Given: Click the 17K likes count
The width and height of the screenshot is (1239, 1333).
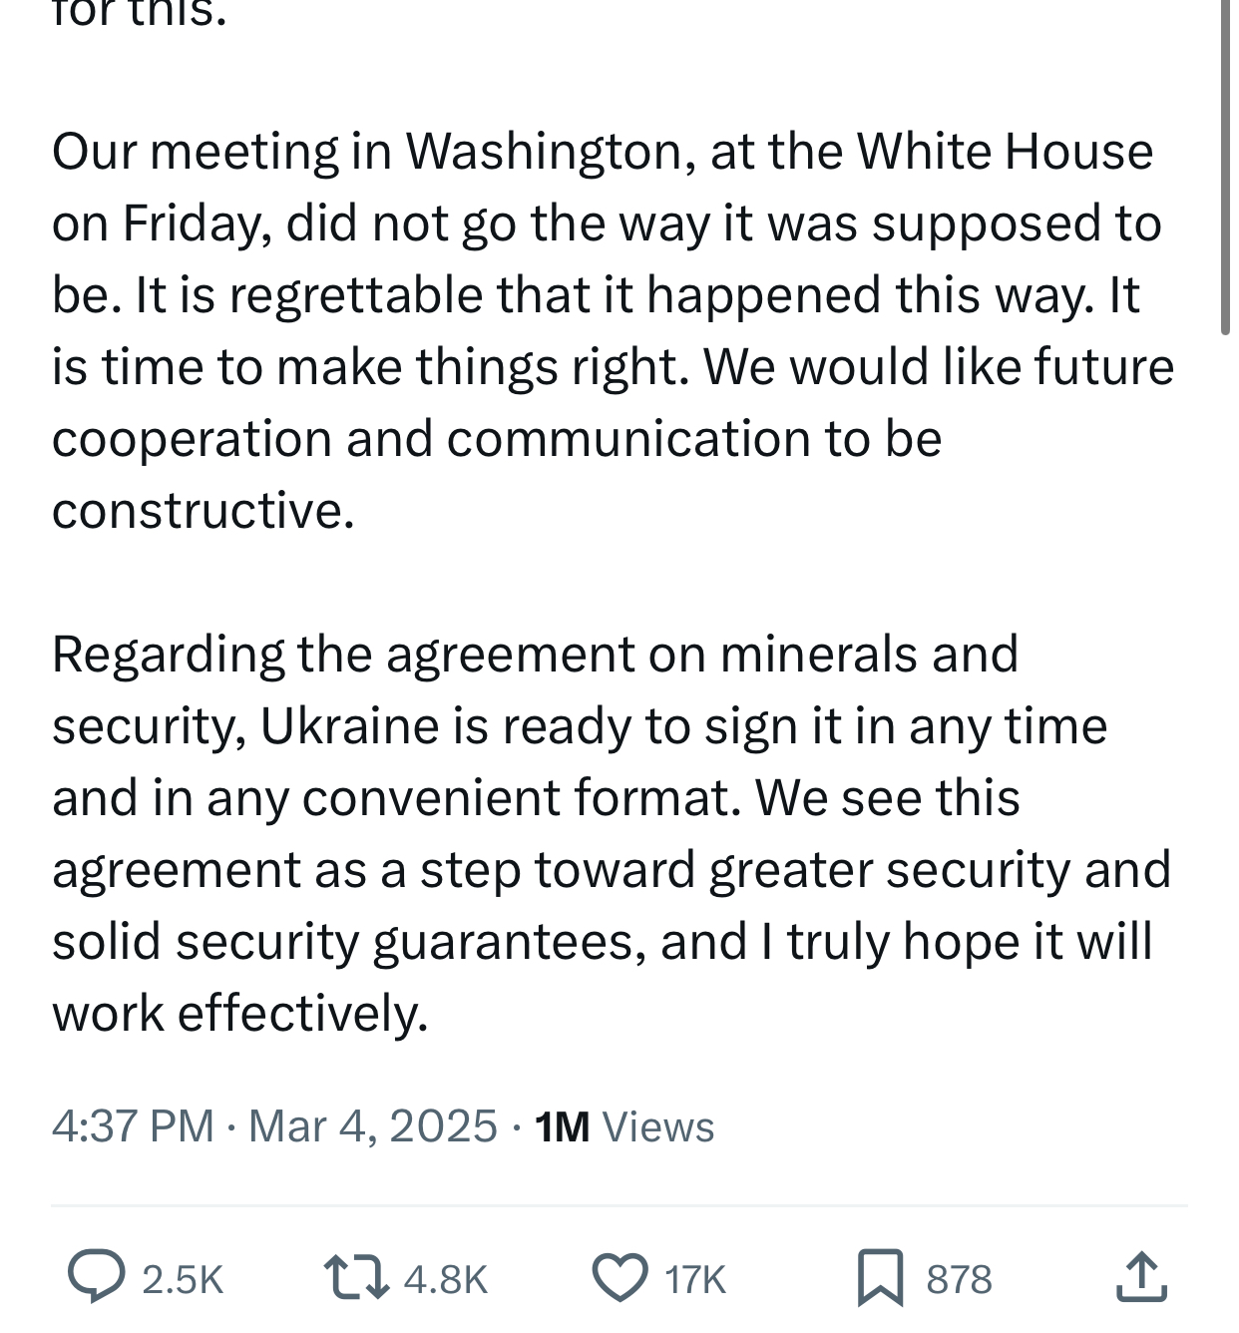Looking at the screenshot, I should (x=695, y=1279).
